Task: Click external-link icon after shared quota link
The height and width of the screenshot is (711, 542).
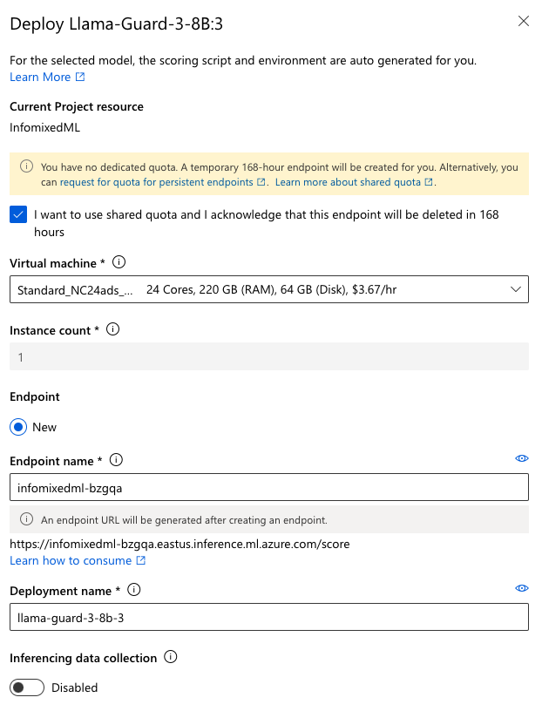Action: [429, 182]
